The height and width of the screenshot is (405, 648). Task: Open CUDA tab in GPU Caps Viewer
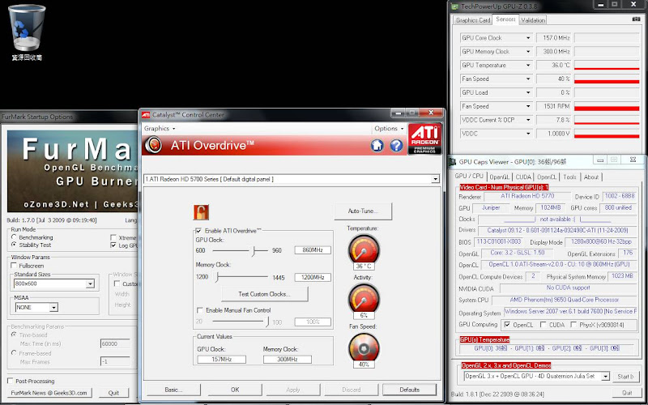[x=523, y=177]
